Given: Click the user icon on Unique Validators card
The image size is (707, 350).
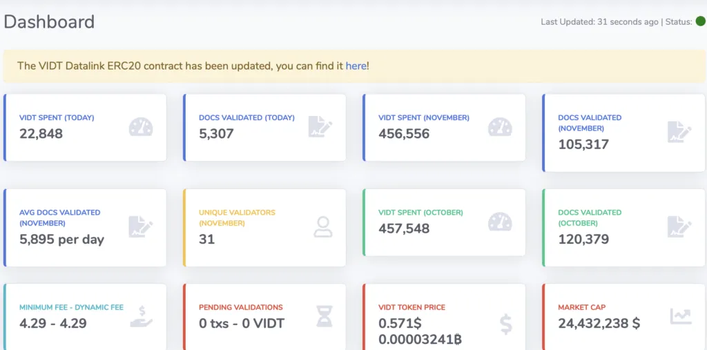Looking at the screenshot, I should coord(323,227).
